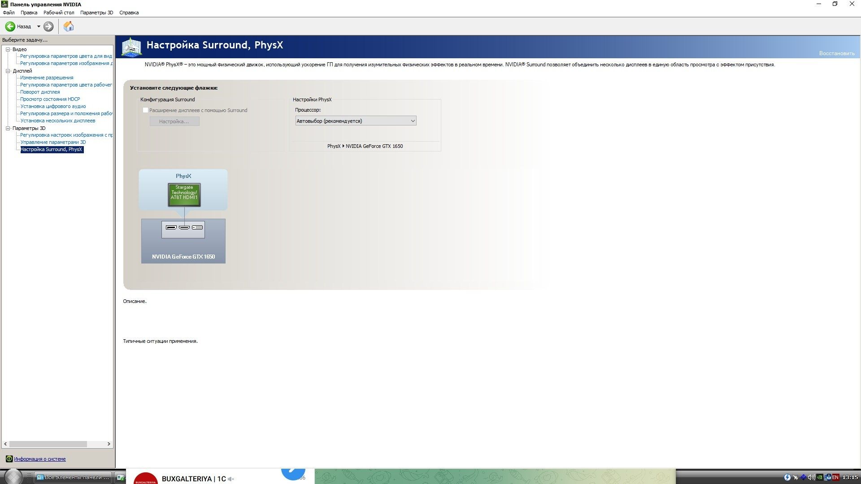The height and width of the screenshot is (484, 861).
Task: Open the Back button history dropdown arrow
Action: tap(39, 26)
